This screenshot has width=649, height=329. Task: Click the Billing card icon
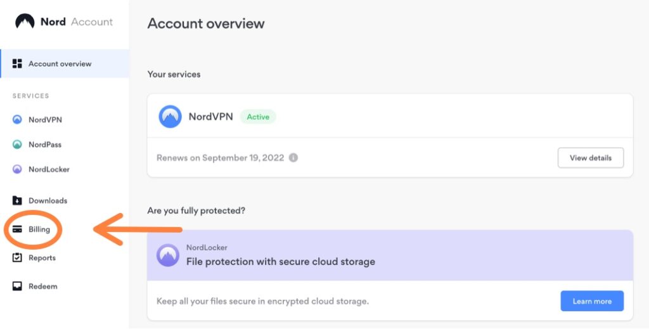point(17,229)
